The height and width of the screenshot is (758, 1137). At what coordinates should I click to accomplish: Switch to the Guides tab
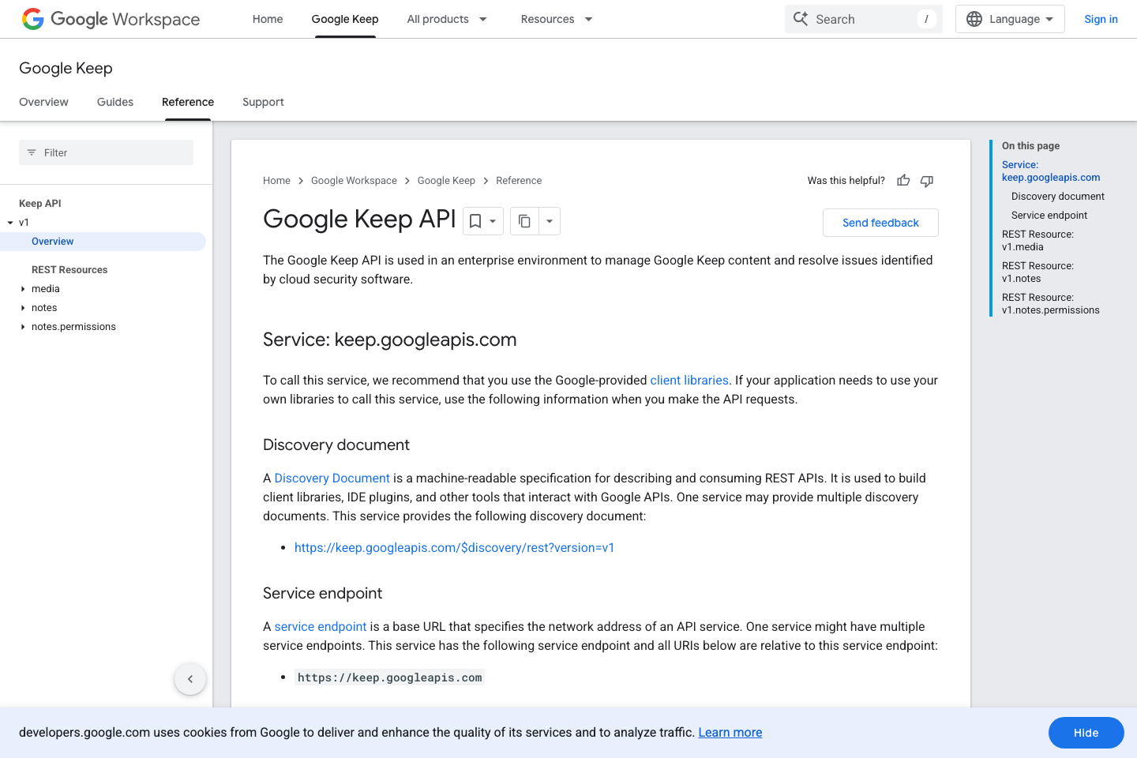[x=114, y=102]
